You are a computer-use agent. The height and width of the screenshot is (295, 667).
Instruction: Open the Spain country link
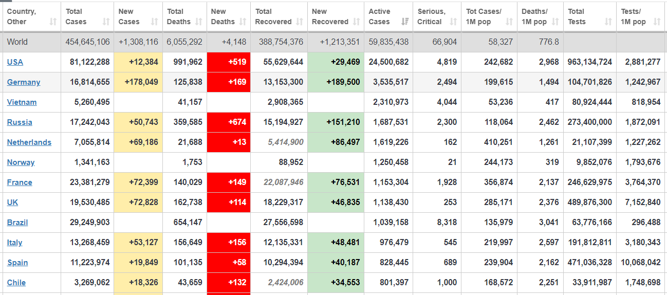[x=17, y=263]
